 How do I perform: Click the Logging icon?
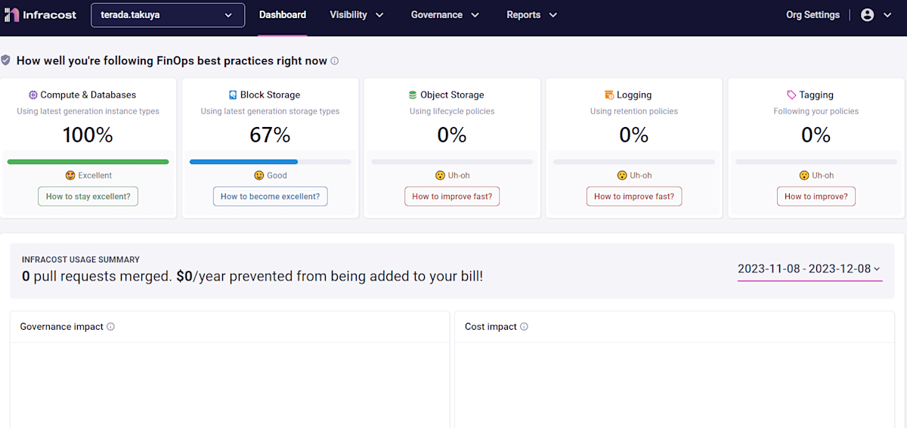tap(609, 95)
